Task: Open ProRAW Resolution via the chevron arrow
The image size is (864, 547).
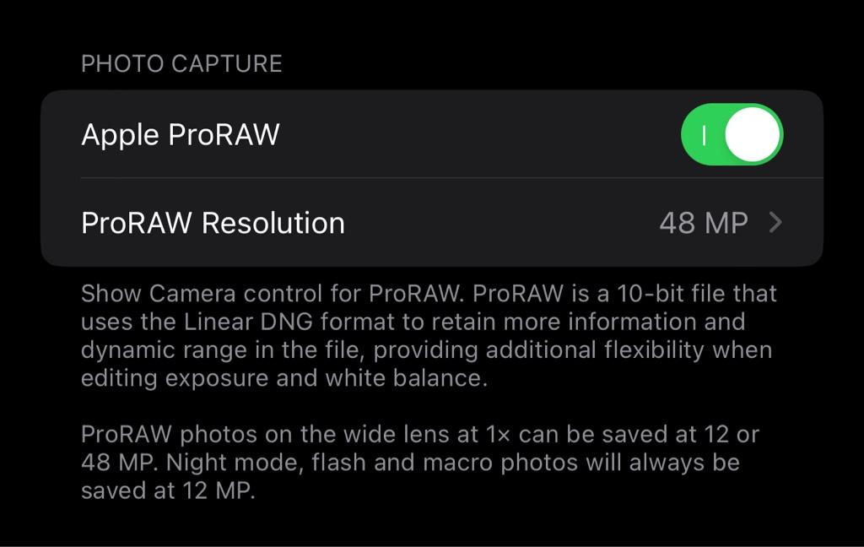Action: [776, 223]
